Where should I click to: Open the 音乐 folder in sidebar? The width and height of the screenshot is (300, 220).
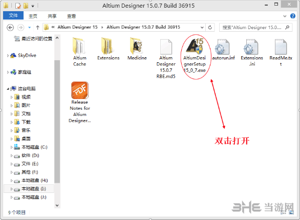point(23,130)
